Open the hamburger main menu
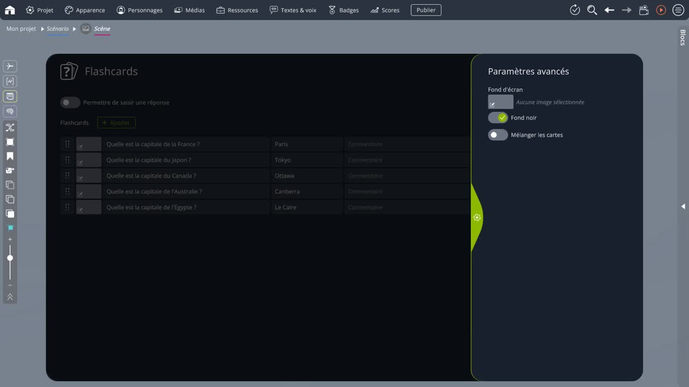The width and height of the screenshot is (689, 387). tap(678, 10)
